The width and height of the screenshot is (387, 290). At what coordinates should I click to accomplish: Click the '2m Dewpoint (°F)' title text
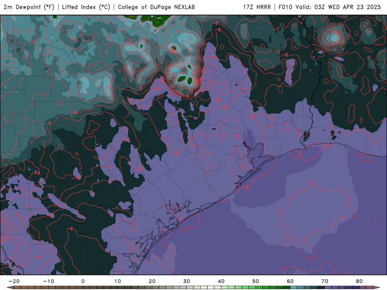(x=29, y=7)
